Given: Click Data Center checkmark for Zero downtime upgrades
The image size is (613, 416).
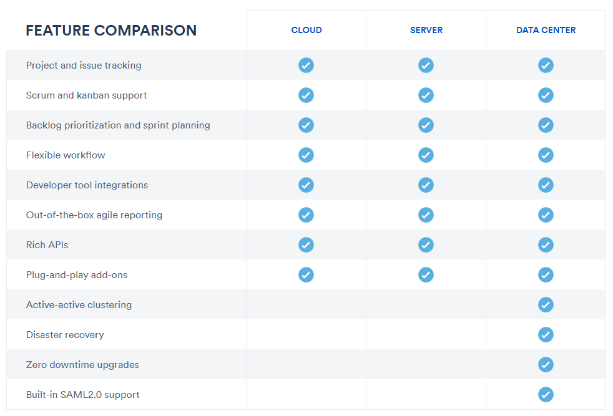Looking at the screenshot, I should click(546, 364).
